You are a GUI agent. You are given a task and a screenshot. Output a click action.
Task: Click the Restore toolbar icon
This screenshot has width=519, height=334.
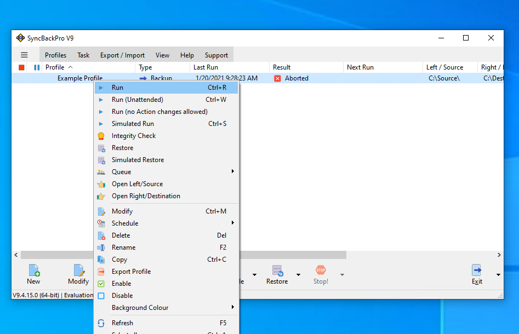(277, 270)
